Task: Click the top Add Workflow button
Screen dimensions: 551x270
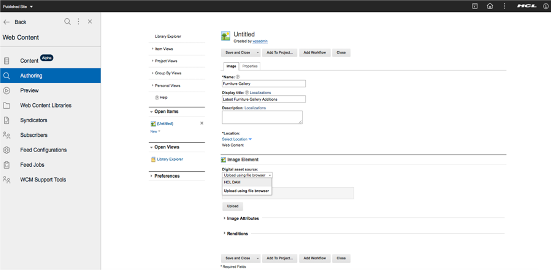Action: (x=315, y=52)
